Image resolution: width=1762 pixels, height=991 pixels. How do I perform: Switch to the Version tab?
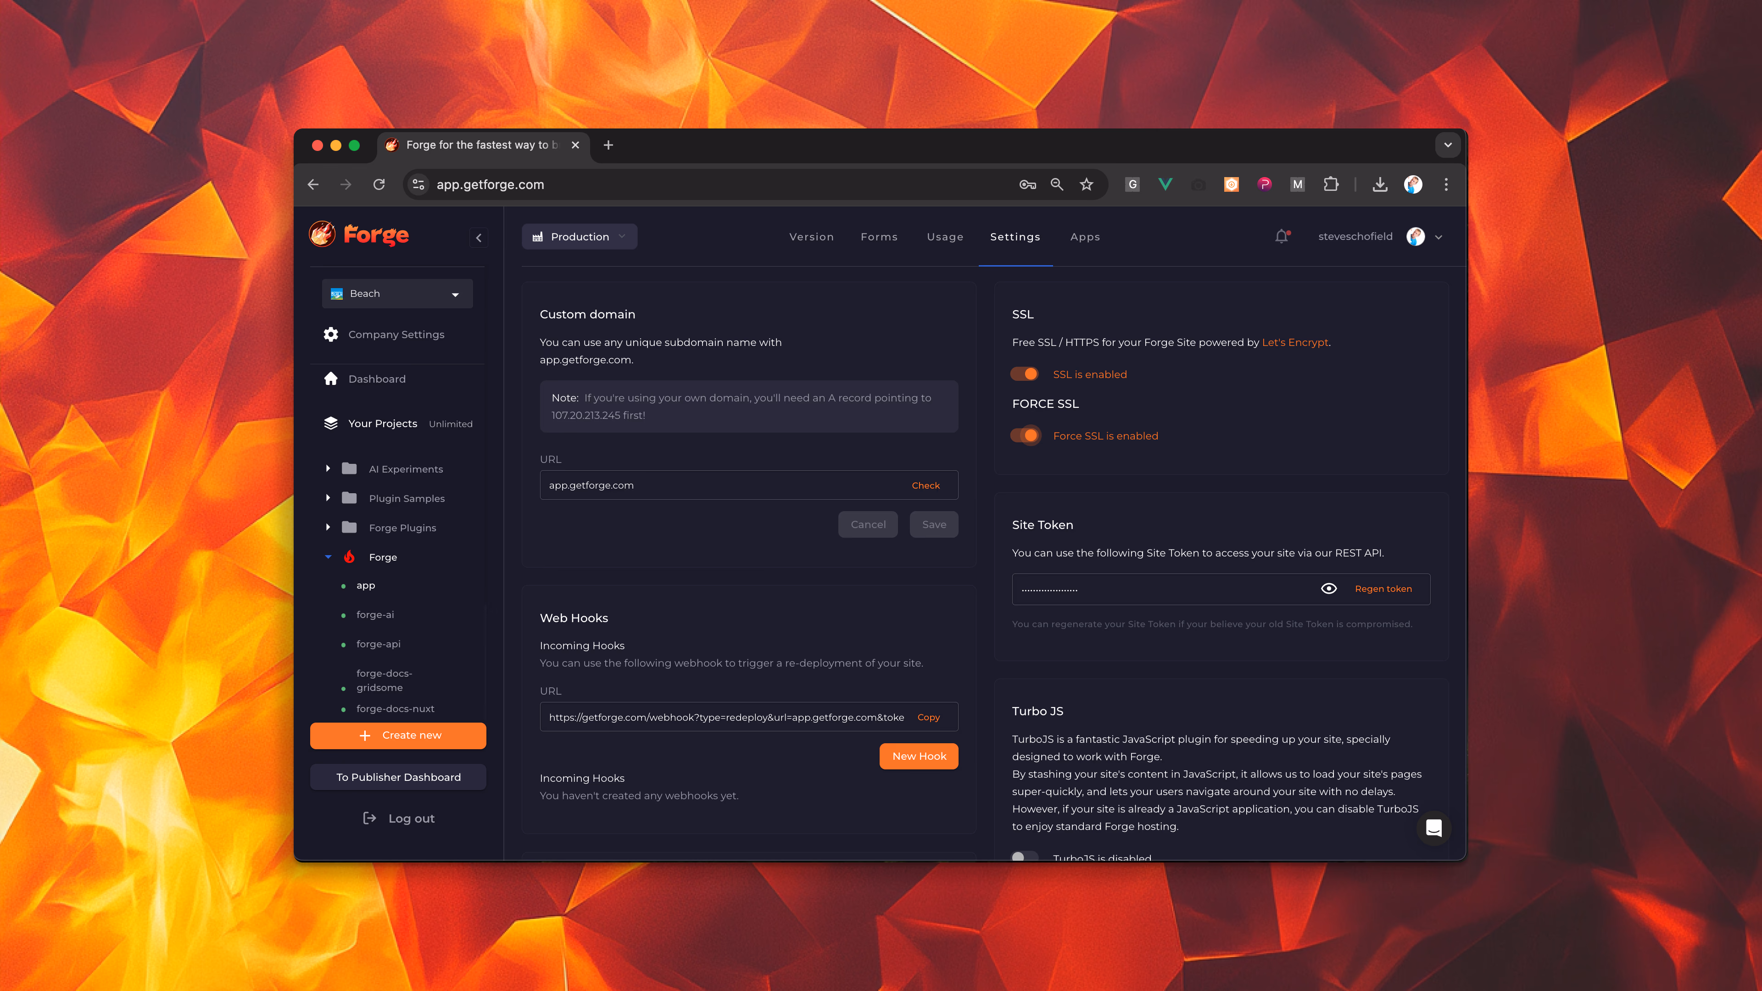click(811, 237)
